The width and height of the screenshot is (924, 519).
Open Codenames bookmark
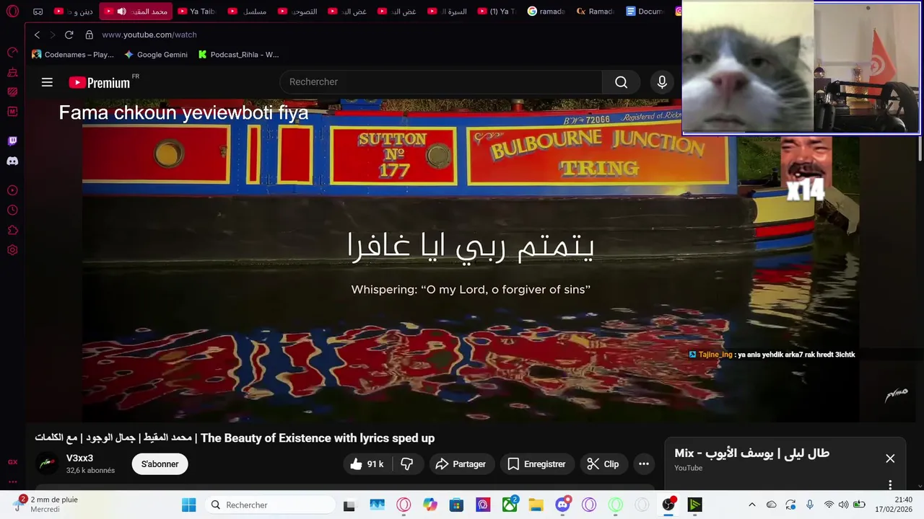(x=73, y=55)
